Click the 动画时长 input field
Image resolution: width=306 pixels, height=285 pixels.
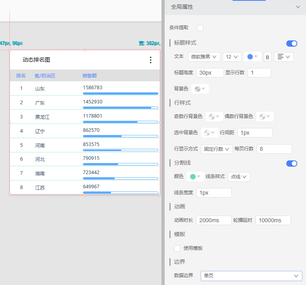coord(214,220)
